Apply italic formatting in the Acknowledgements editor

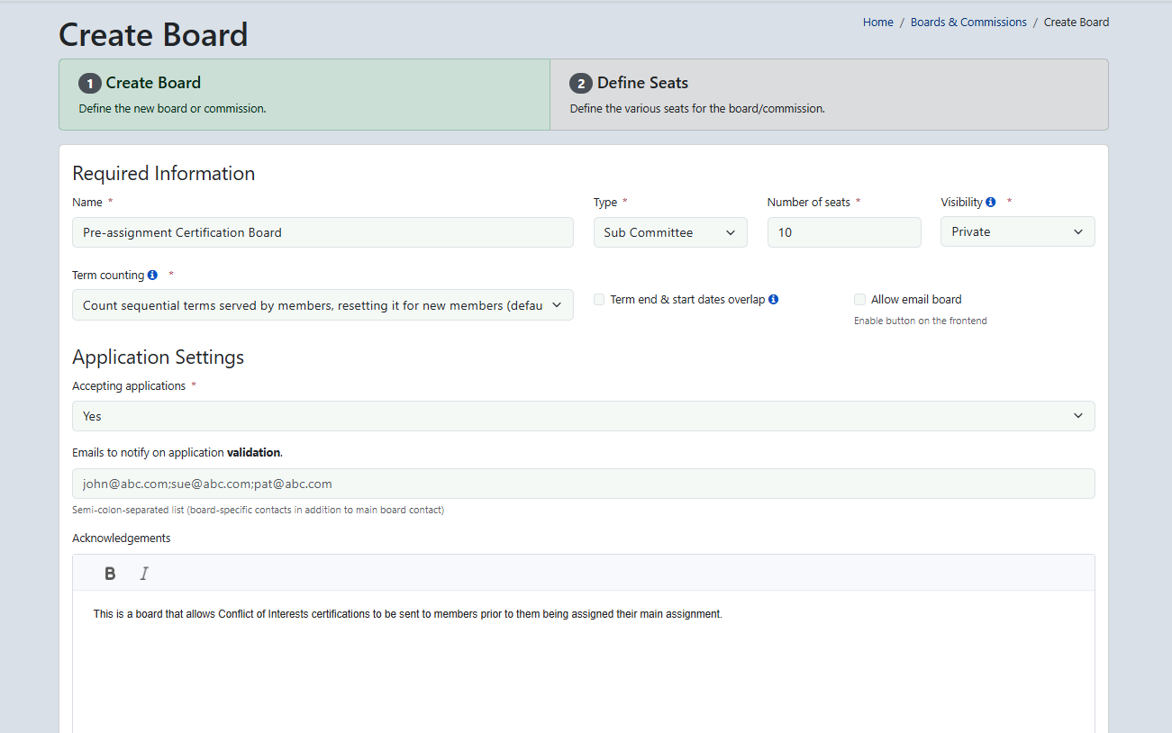[144, 573]
